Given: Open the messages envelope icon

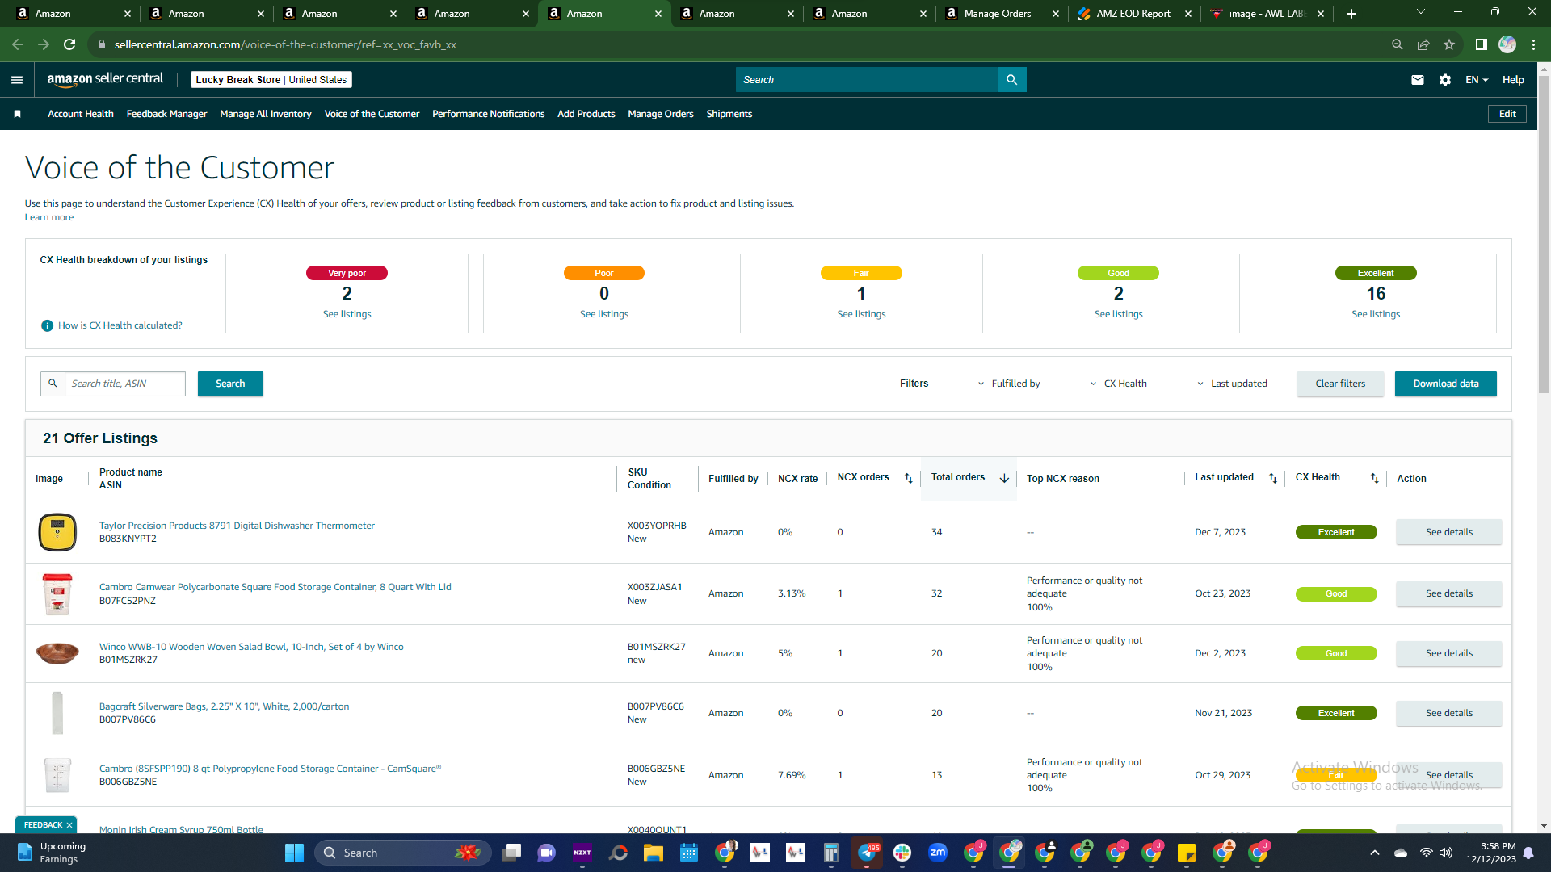Looking at the screenshot, I should (1418, 80).
